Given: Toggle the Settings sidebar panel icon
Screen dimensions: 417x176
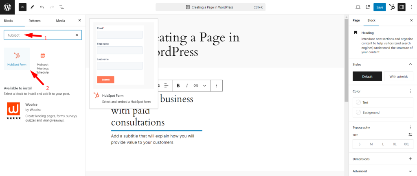Looking at the screenshot, I should (402, 7).
